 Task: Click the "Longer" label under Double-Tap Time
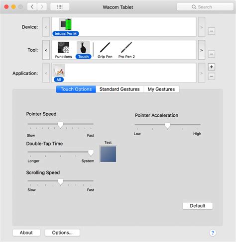click(x=33, y=161)
